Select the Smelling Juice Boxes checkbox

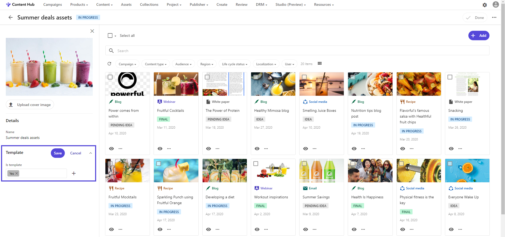coord(304,77)
